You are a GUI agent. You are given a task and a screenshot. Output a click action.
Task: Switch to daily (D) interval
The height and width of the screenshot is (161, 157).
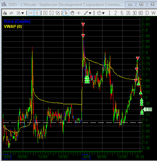click(147, 13)
